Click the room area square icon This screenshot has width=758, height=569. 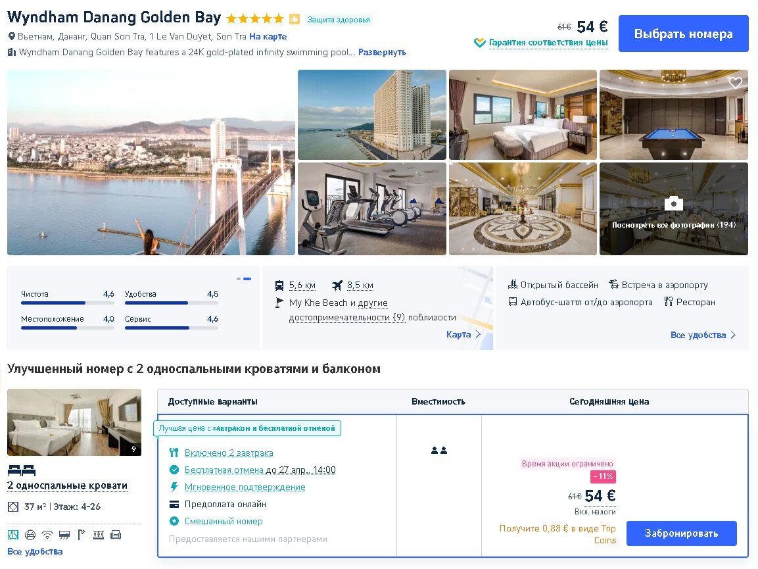point(13,507)
